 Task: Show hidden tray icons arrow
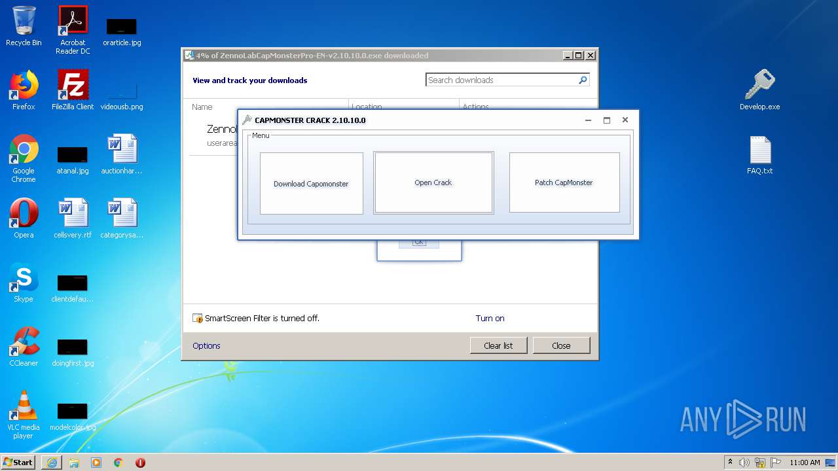point(730,462)
